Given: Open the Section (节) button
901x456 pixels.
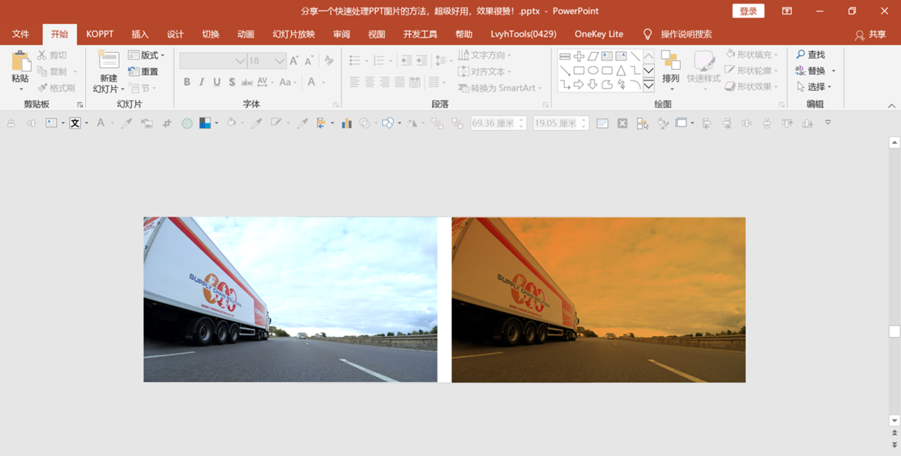Looking at the screenshot, I should pyautogui.click(x=141, y=88).
